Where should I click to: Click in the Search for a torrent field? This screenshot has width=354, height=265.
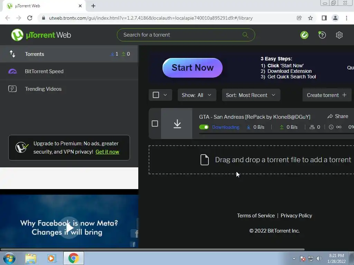[x=186, y=35]
